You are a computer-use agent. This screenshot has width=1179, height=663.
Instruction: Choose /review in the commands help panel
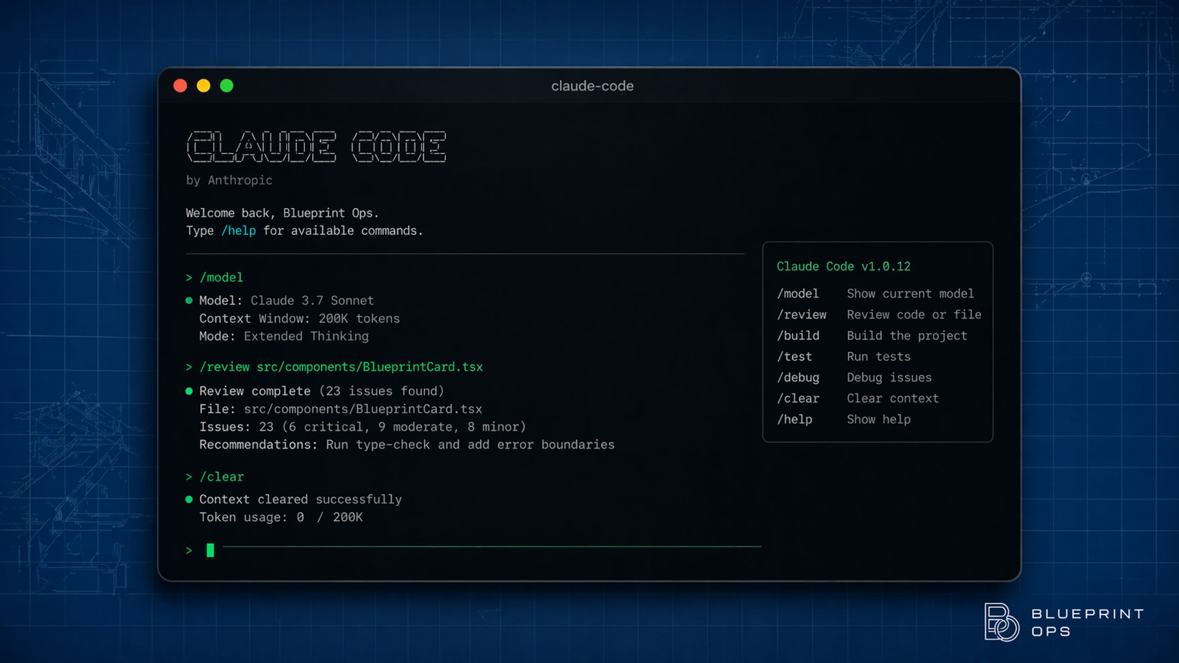802,315
